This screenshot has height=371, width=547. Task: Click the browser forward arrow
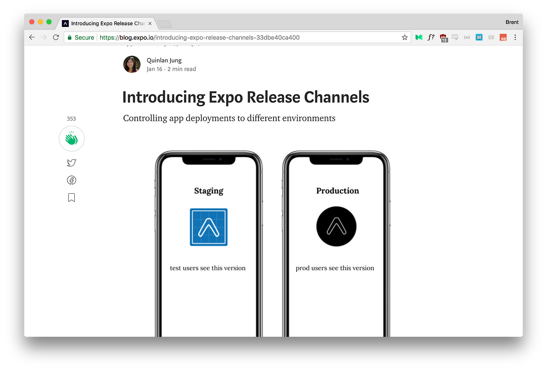(44, 37)
